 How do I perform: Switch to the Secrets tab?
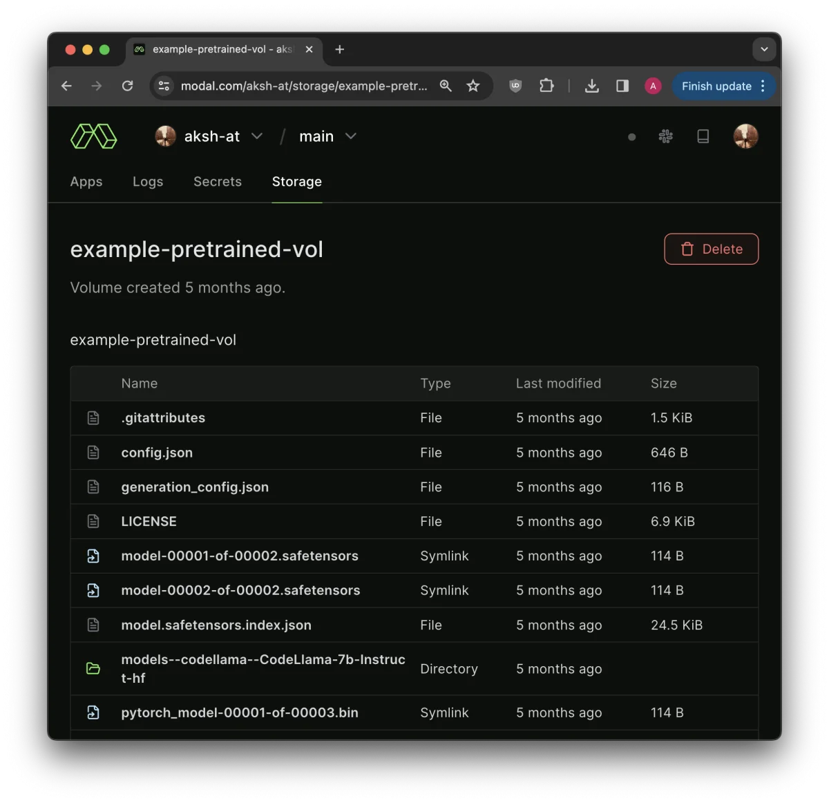coord(218,182)
